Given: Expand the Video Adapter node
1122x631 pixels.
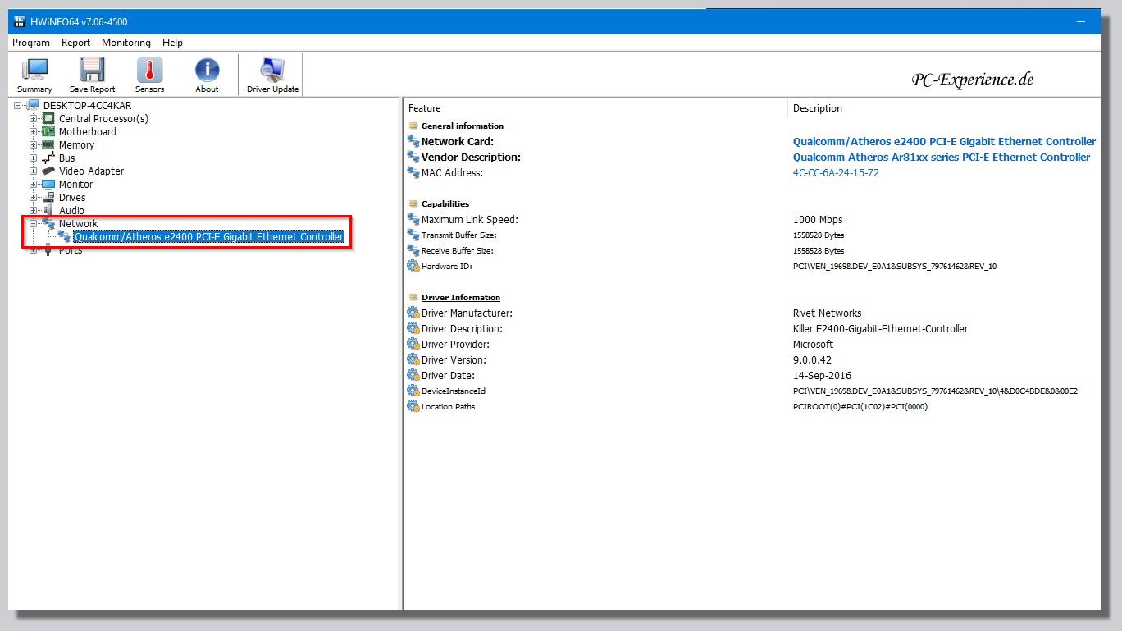Looking at the screenshot, I should [x=34, y=171].
